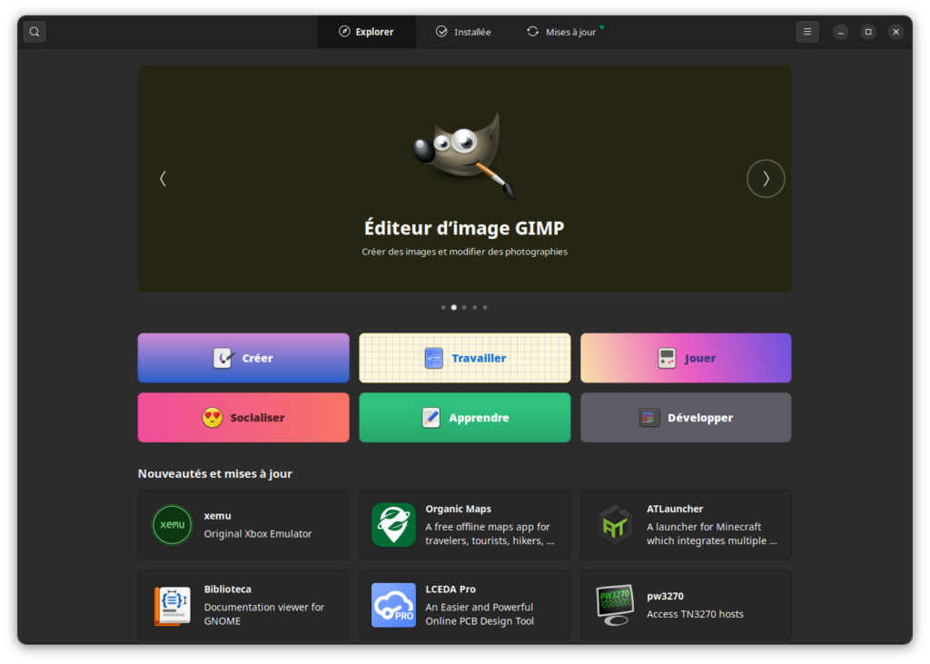930x664 pixels.
Task: Click the pw3270 monitor app icon
Action: coord(615,605)
